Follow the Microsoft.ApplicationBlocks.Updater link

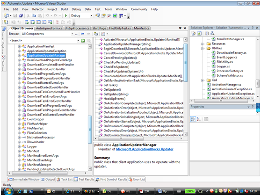tap(145, 149)
